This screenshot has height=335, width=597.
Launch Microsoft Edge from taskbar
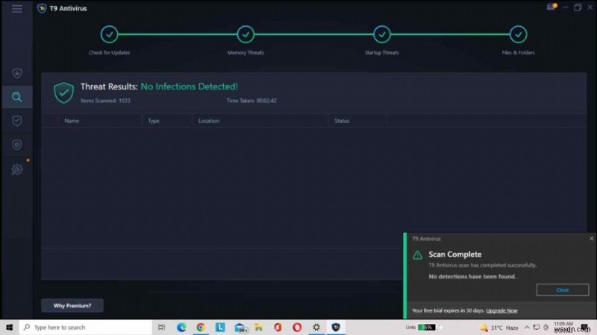click(x=181, y=327)
